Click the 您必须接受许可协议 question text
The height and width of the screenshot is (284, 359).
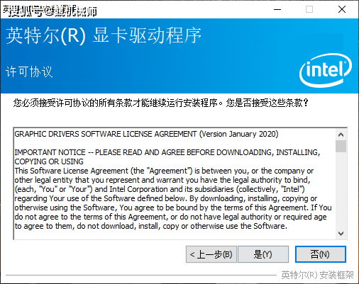(161, 103)
